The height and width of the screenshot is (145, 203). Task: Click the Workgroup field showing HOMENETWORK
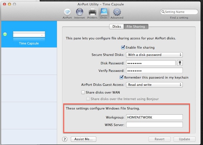154,117
